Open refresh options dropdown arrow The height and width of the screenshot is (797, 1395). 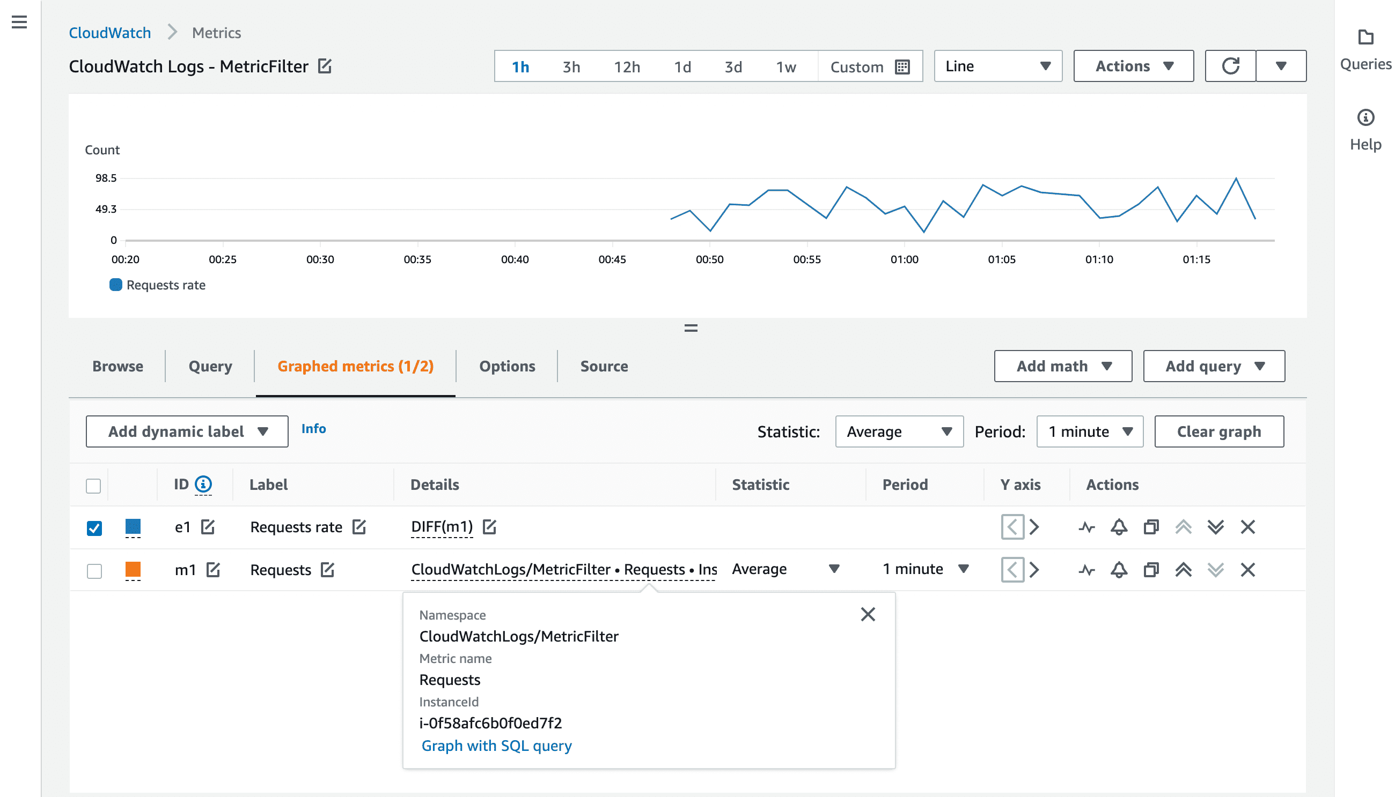[x=1281, y=66]
